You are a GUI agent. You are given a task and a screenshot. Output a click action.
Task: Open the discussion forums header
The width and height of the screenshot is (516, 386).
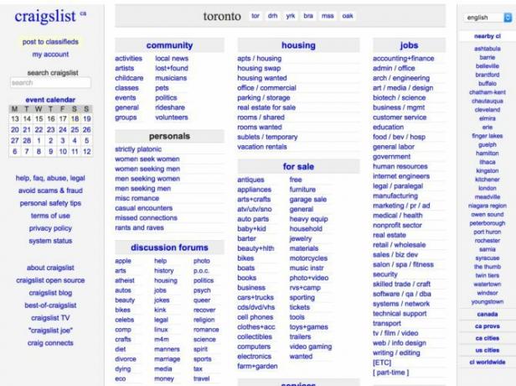pos(169,248)
